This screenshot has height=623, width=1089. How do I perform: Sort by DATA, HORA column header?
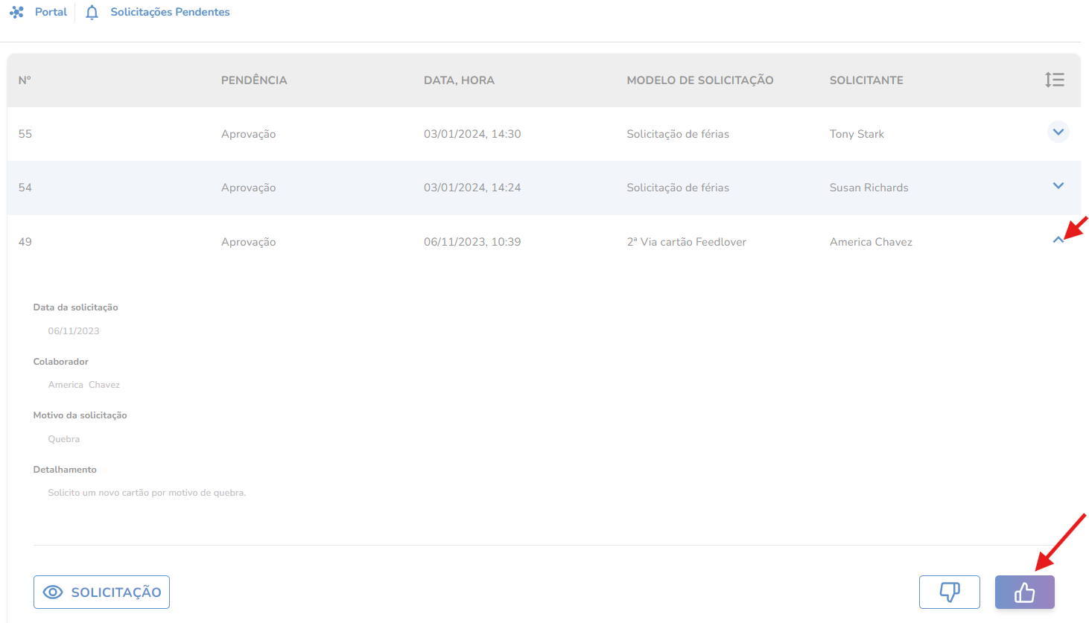(x=459, y=80)
